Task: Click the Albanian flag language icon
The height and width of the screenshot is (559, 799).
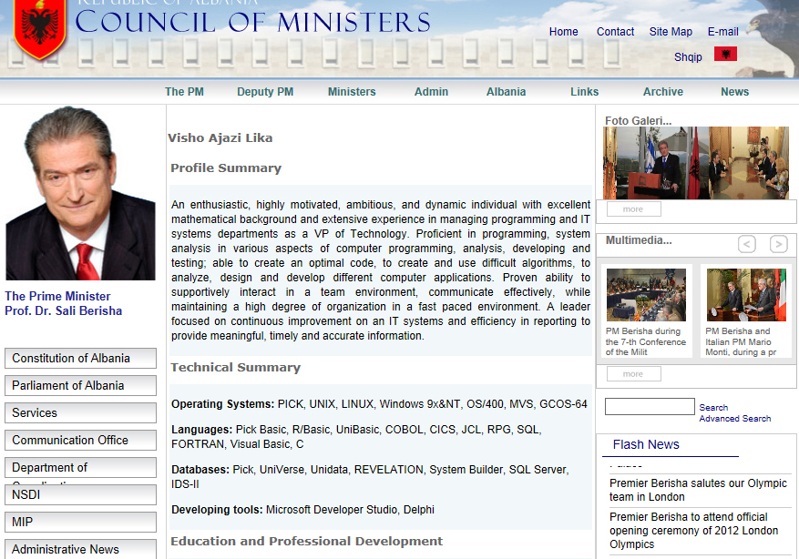Action: (725, 55)
